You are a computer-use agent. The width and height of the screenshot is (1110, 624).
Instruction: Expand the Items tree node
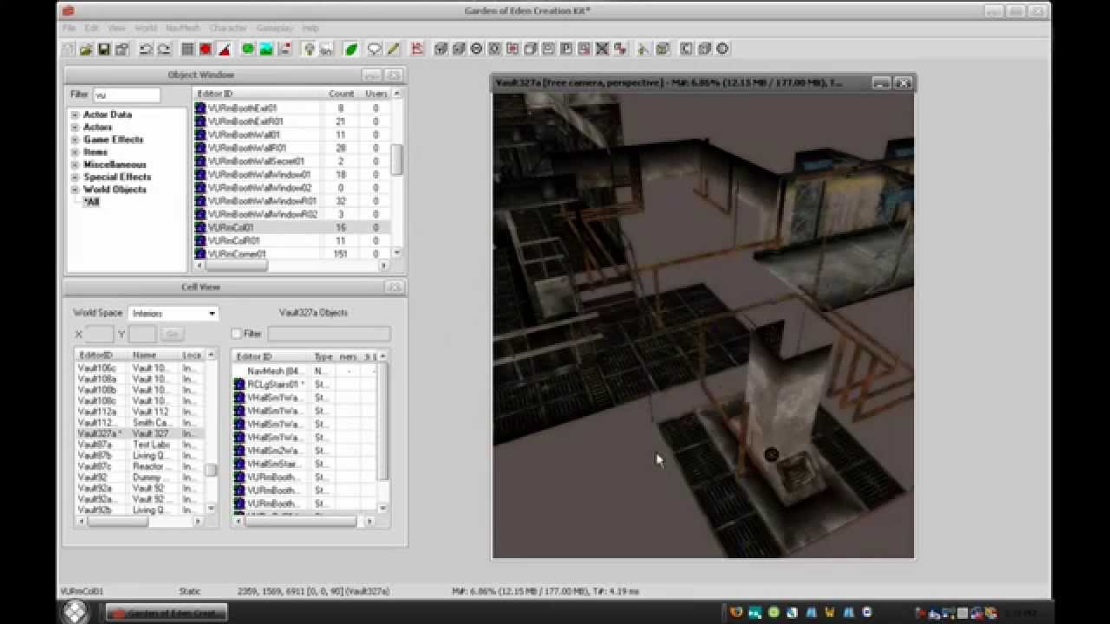tap(75, 153)
